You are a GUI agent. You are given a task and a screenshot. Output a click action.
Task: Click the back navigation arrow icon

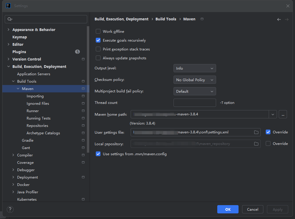pyautogui.click(x=279, y=19)
